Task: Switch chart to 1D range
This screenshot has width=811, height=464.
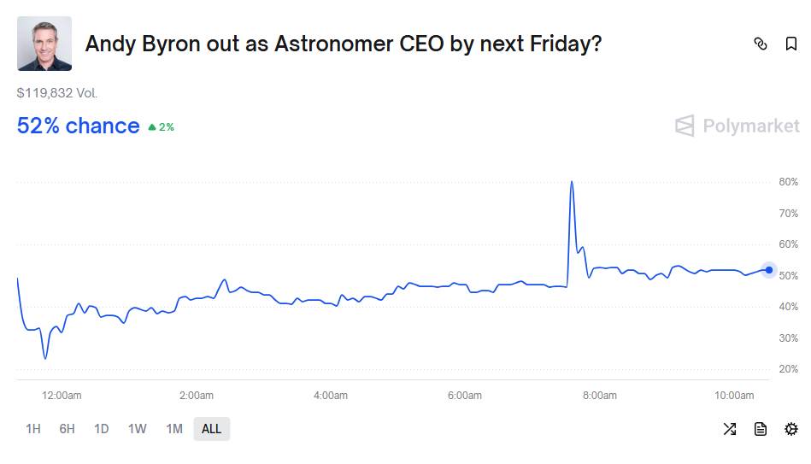Action: coord(101,429)
